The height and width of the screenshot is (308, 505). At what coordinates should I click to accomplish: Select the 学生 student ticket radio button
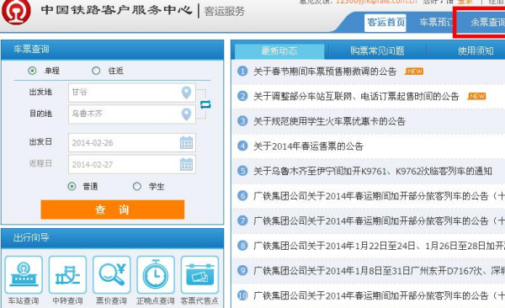pyautogui.click(x=137, y=186)
